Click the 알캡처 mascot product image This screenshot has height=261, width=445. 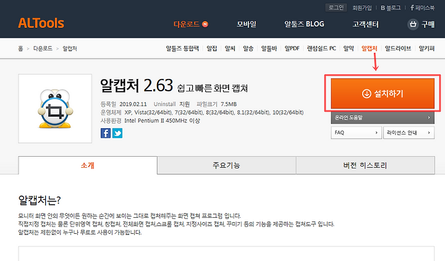(x=55, y=109)
